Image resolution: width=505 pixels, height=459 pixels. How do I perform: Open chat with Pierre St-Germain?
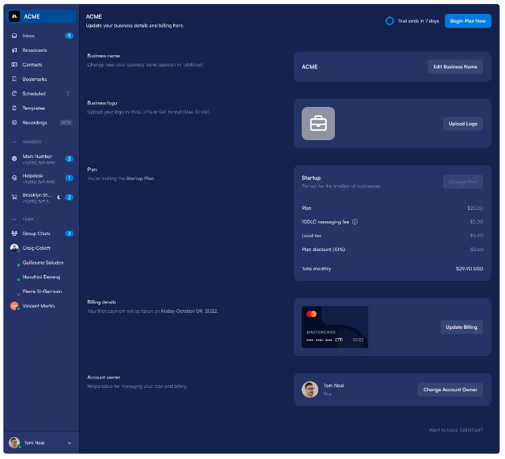pyautogui.click(x=41, y=292)
